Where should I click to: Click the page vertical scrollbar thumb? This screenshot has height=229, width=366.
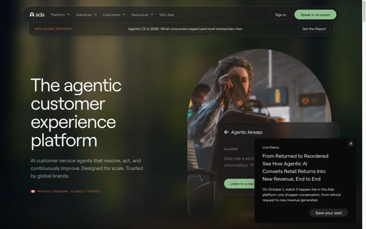pos(364,11)
